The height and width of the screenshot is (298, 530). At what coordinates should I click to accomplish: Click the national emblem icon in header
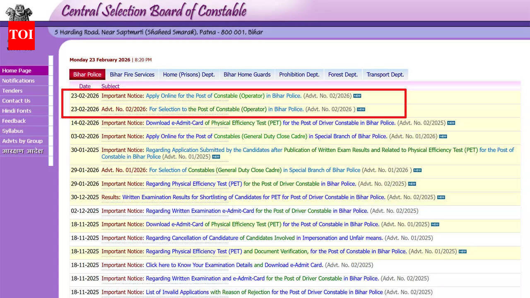(x=18, y=12)
